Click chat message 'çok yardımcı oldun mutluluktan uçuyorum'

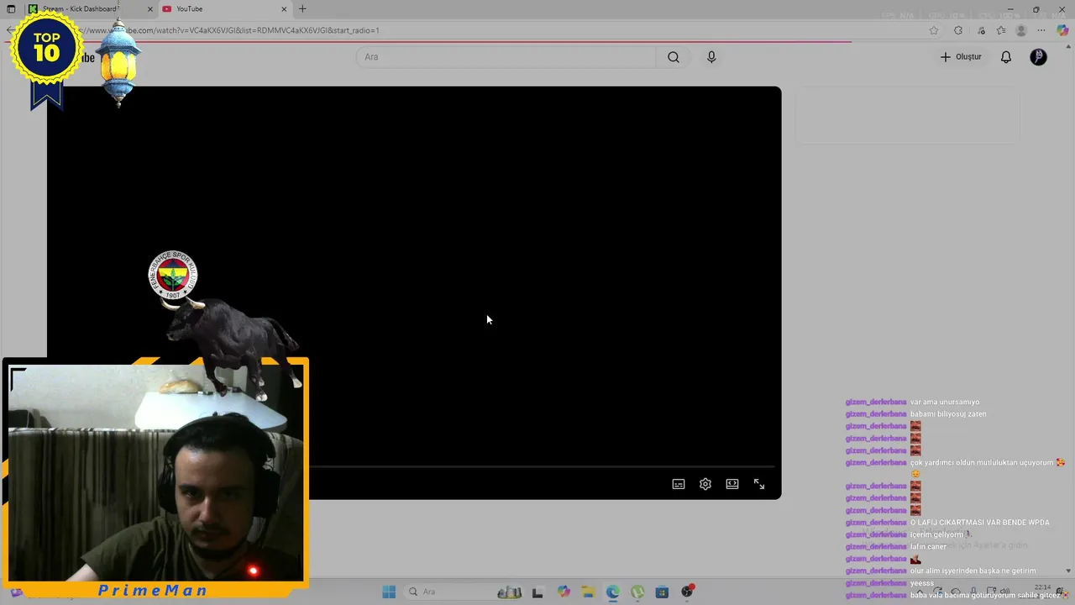[982, 463]
